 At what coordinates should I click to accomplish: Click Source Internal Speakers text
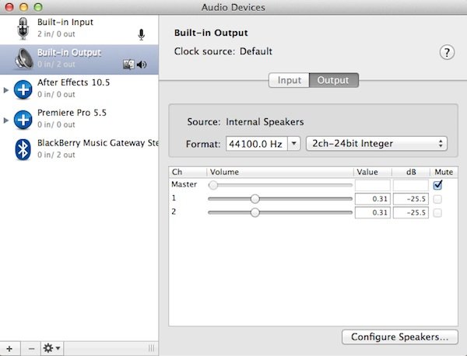(245, 122)
